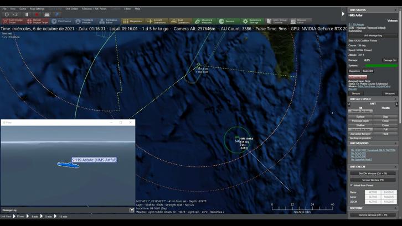
Task: Open EMCON Window button
Action: (x=373, y=174)
